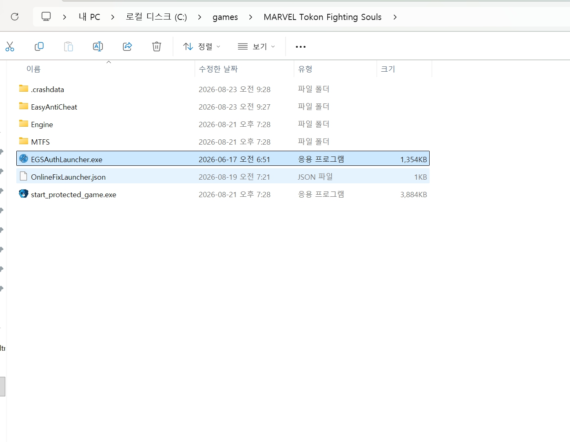Screen dimensions: 570x442
Task: Expand chevron after computer icon
Action: (x=64, y=17)
